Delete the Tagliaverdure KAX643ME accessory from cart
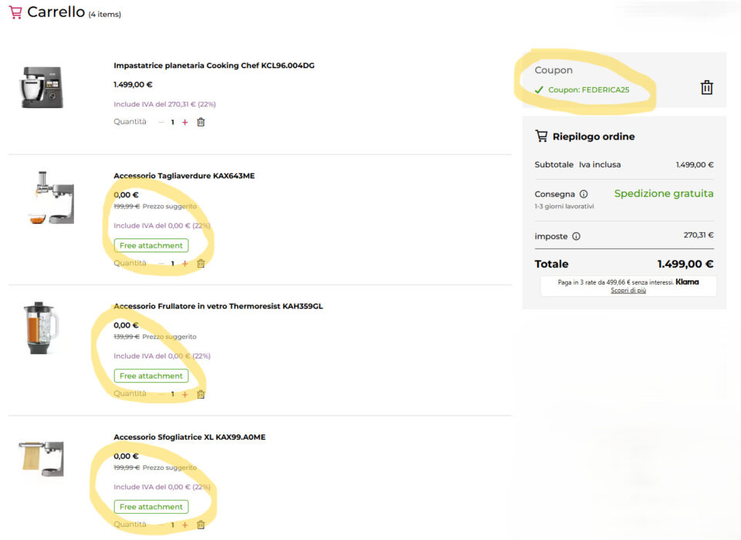The image size is (741, 540). [201, 263]
